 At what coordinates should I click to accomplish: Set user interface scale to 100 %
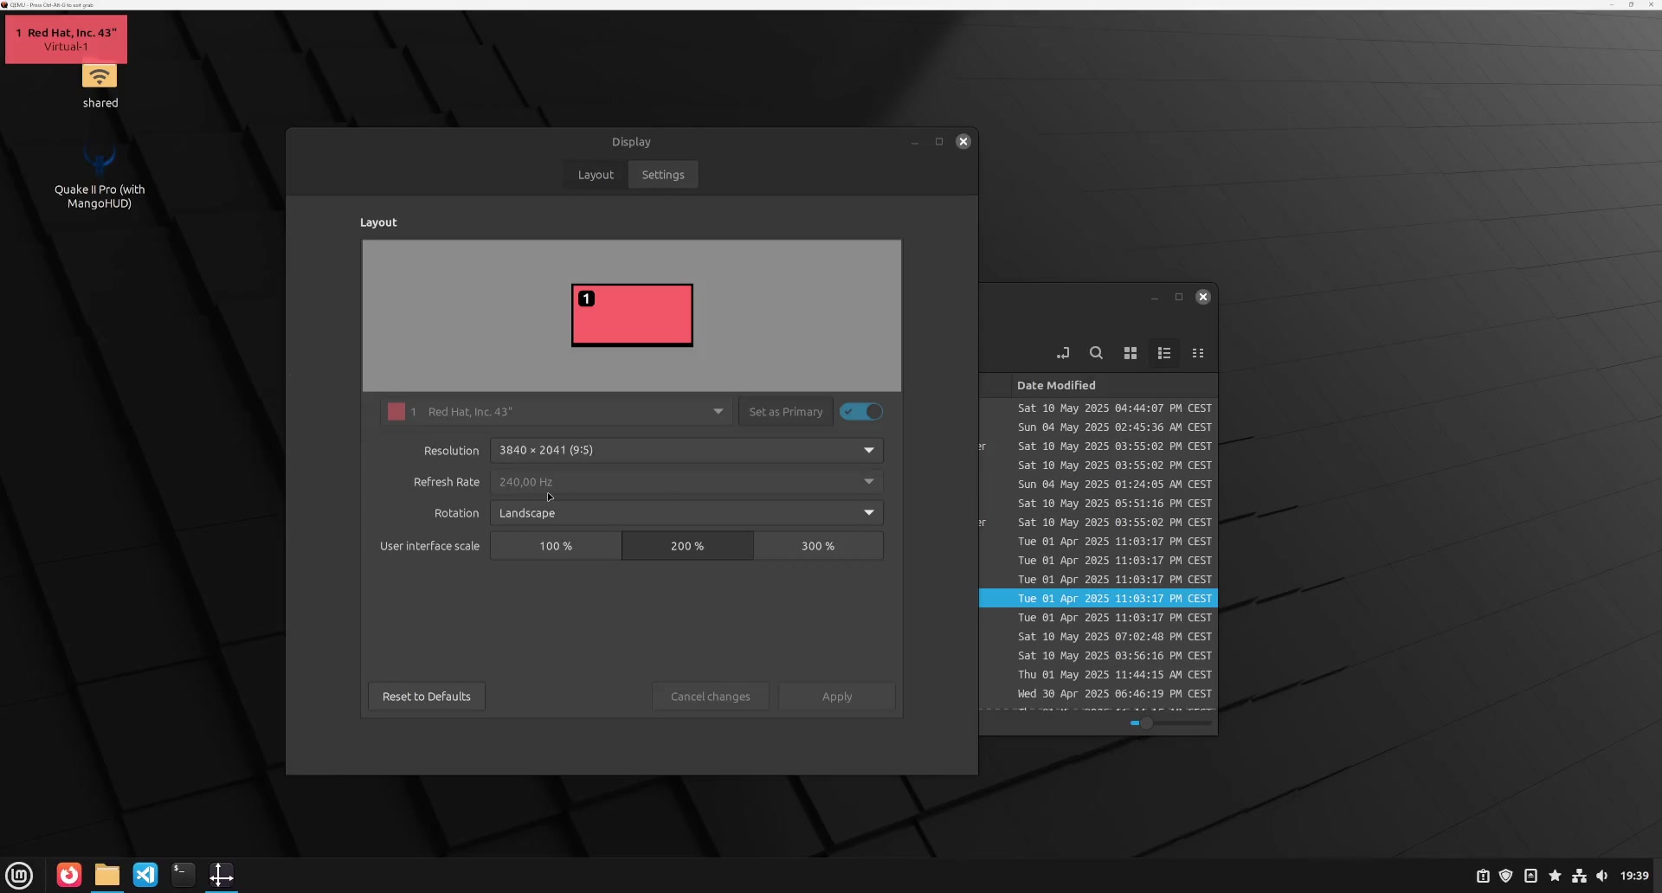[x=556, y=546]
